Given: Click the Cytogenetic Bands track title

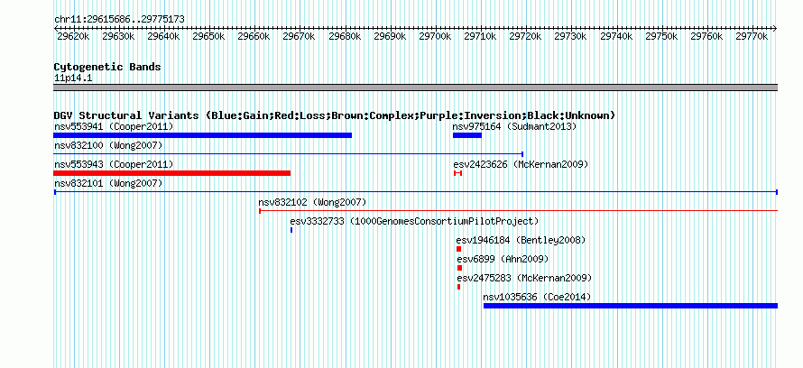Looking at the screenshot, I should coord(107,67).
